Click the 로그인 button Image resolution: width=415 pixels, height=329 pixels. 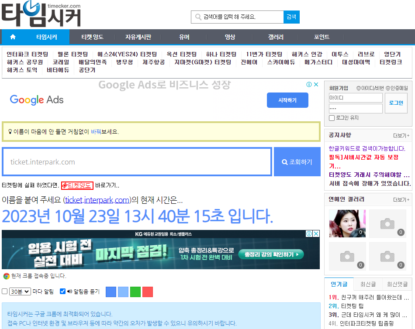coord(396,103)
